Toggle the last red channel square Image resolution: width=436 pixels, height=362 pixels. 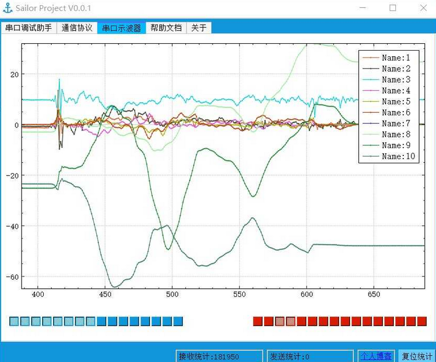(422, 321)
